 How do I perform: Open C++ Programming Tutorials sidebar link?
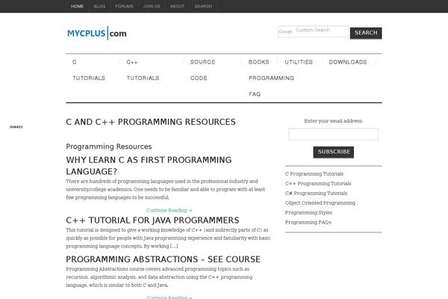[318, 184]
